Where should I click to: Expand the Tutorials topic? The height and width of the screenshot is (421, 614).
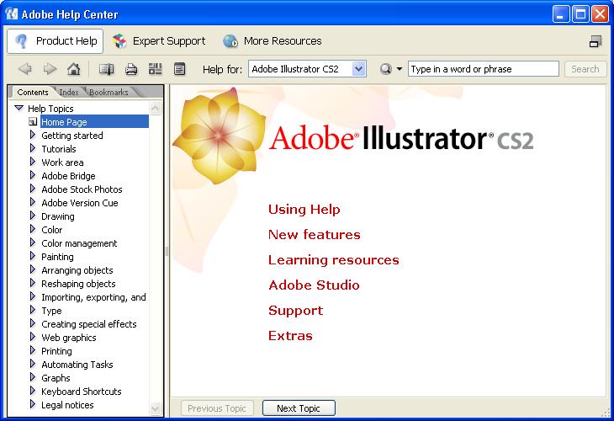tap(33, 148)
